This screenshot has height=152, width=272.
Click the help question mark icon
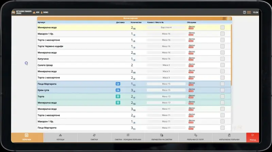pyautogui.click(x=244, y=12)
